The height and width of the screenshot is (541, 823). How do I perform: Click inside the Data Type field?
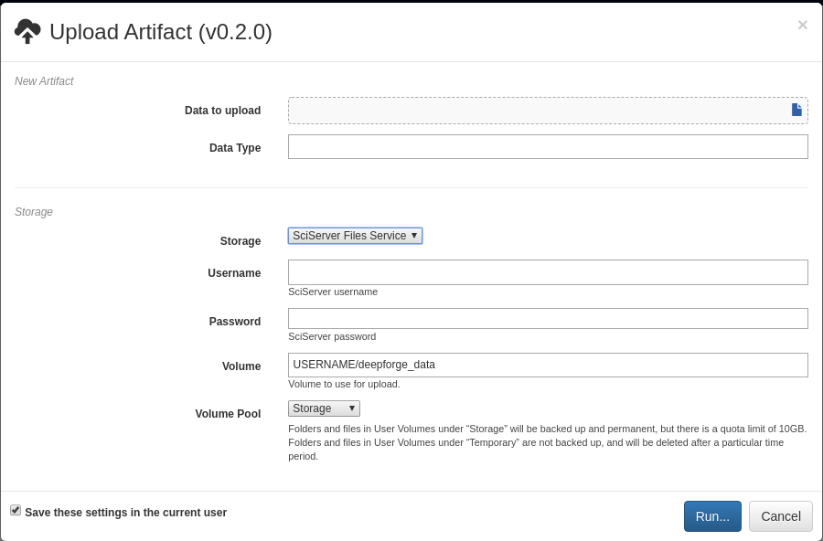pos(547,146)
